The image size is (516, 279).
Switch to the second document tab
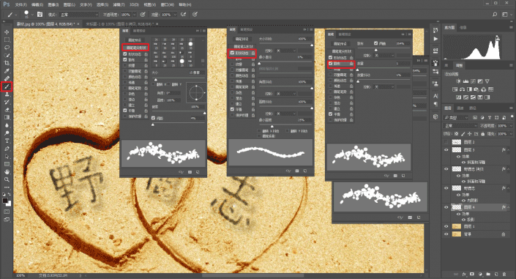coord(120,24)
